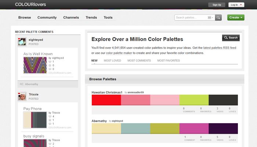Click the lime green swatch in Hawaiian Christmas1

194,100
